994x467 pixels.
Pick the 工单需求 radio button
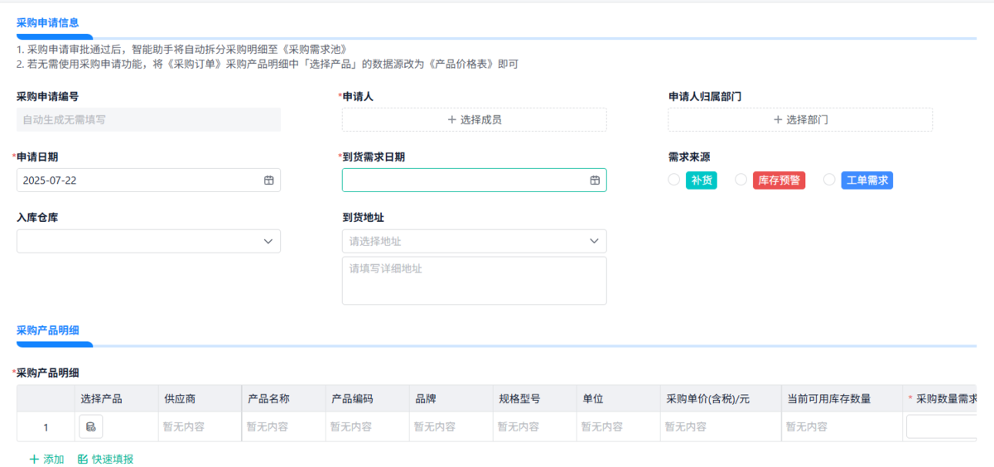coord(829,181)
